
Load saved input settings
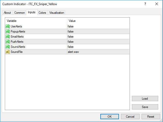145,99
